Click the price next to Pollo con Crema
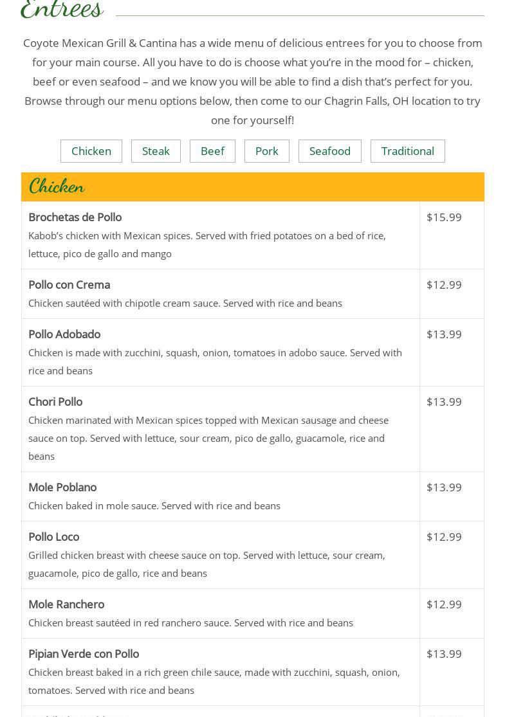 click(444, 285)
